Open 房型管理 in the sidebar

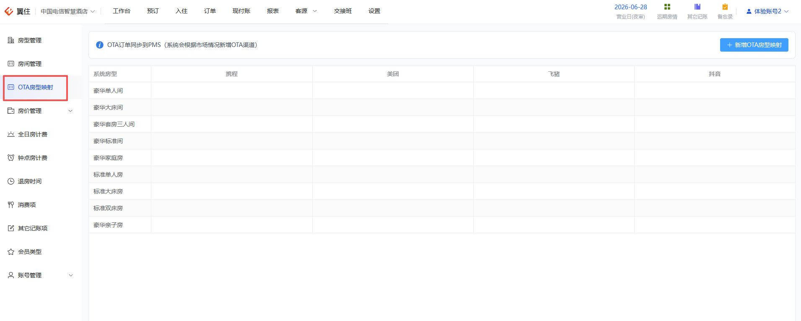[x=30, y=40]
